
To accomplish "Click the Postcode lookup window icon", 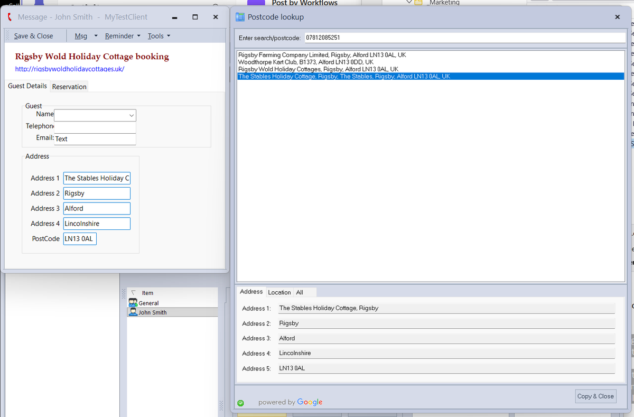I will [240, 17].
